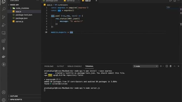Split the editor right

pos(175,1)
